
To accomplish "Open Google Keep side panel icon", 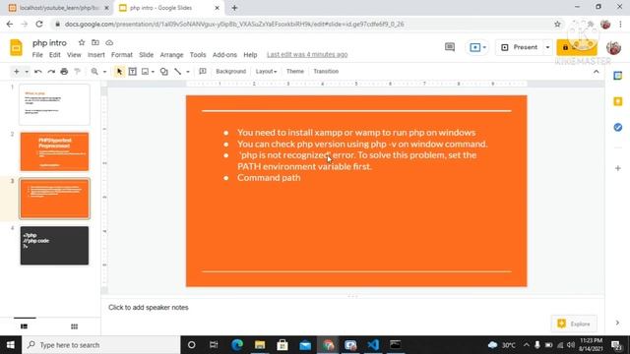I will [x=618, y=101].
